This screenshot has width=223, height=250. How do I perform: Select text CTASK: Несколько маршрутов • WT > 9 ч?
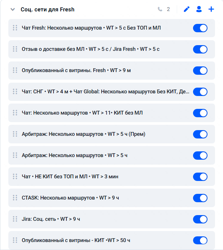pos(70,198)
